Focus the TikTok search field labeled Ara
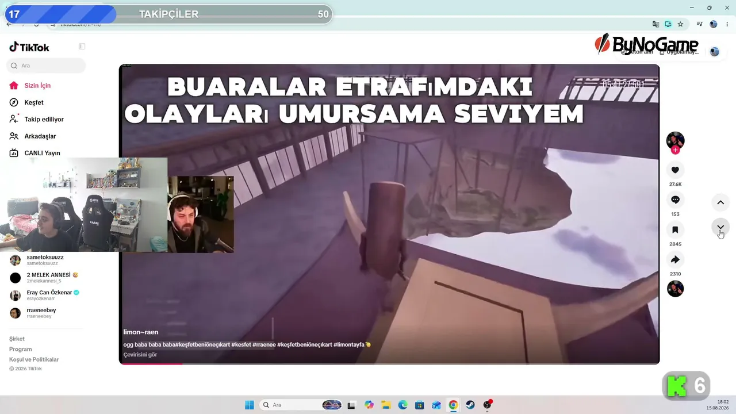This screenshot has height=414, width=736. (x=46, y=66)
